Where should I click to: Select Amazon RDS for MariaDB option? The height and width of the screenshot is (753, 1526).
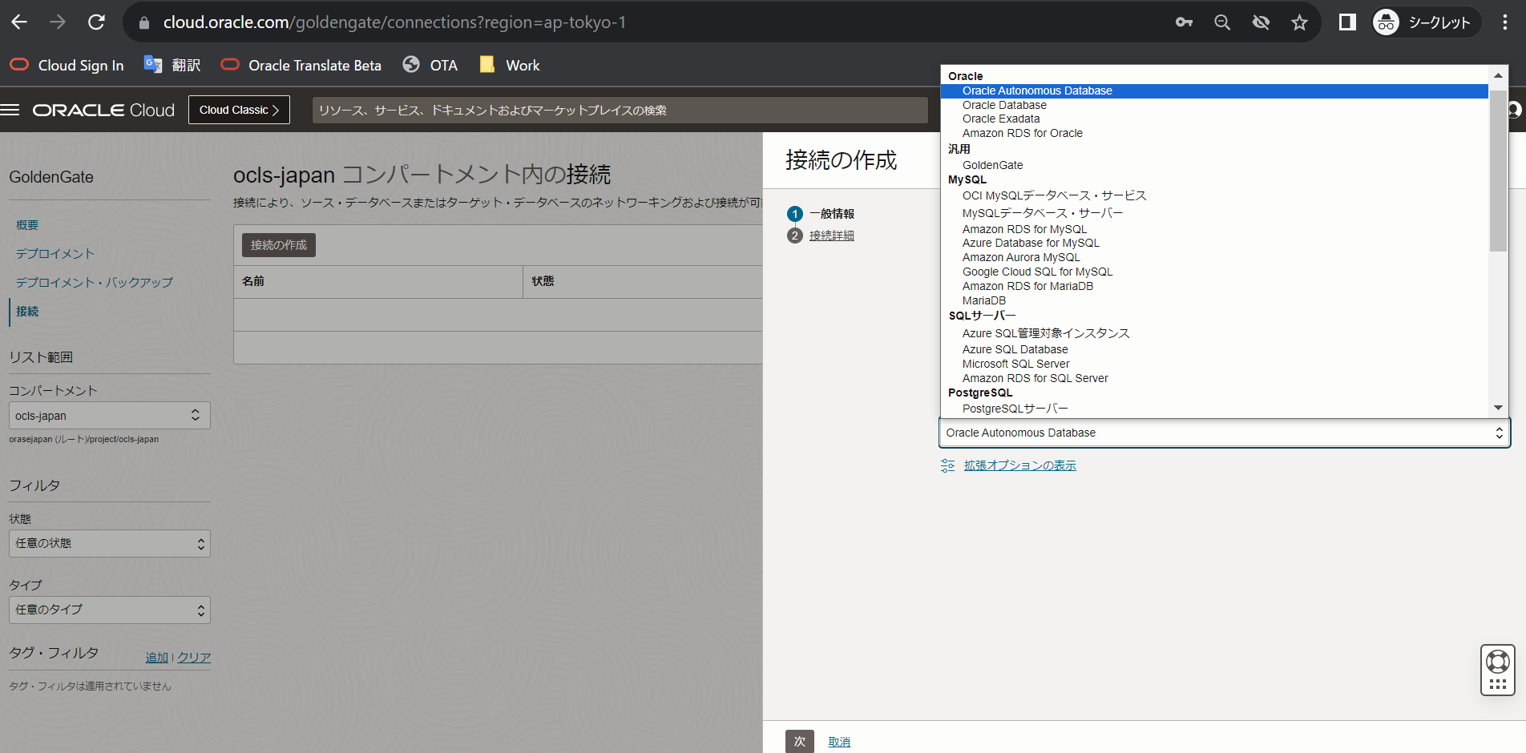coord(1027,286)
